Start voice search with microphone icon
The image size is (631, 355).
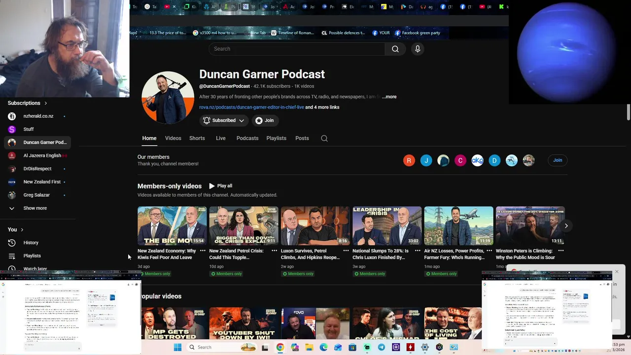(418, 49)
